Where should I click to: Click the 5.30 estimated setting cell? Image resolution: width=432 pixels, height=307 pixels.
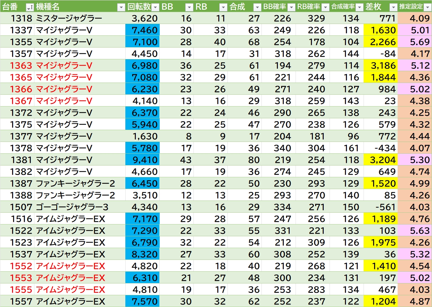[415, 160]
